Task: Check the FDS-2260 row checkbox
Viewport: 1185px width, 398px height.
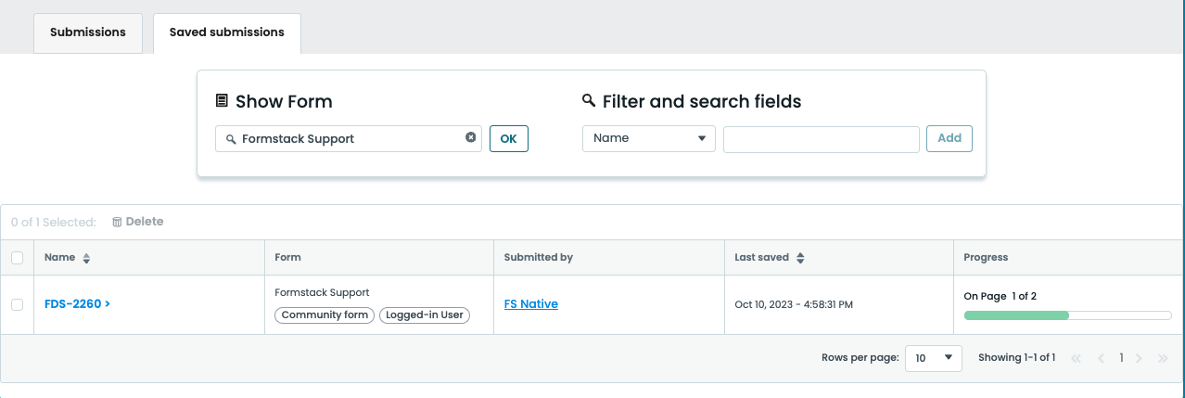Action: coord(17,304)
